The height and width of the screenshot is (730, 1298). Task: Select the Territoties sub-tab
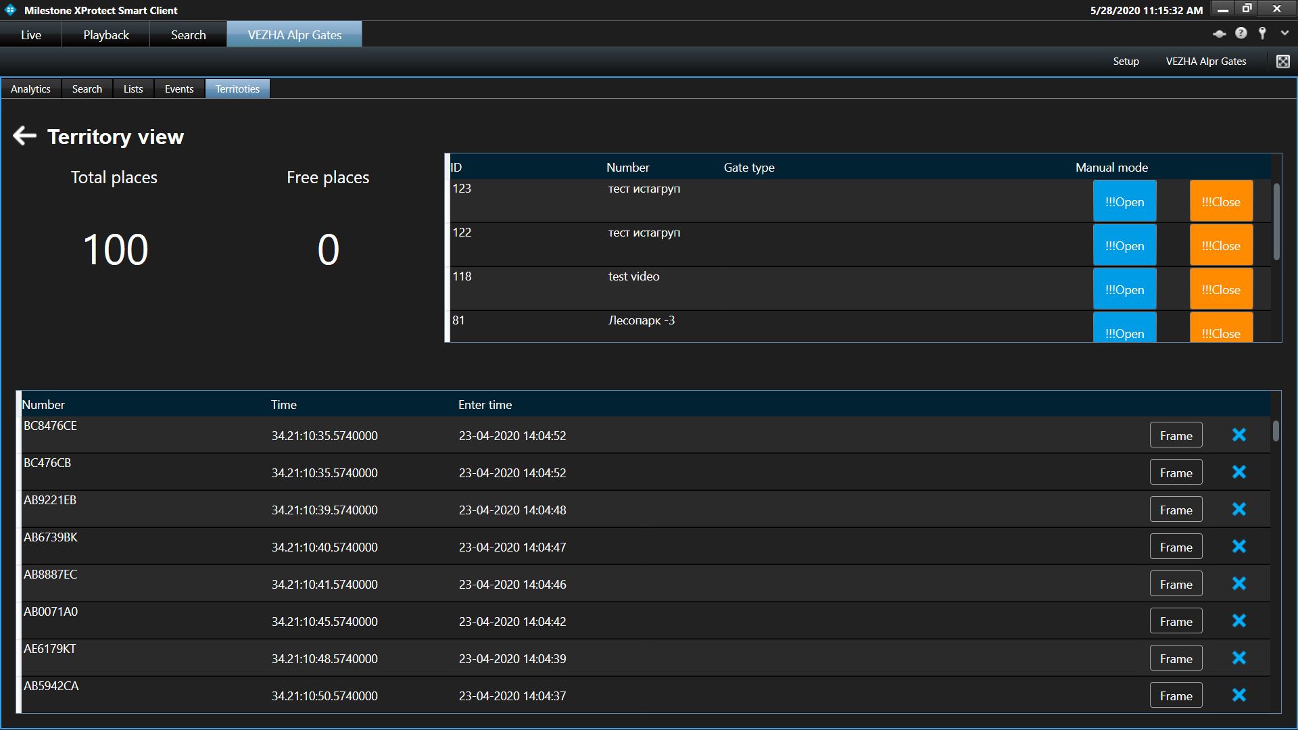(237, 89)
